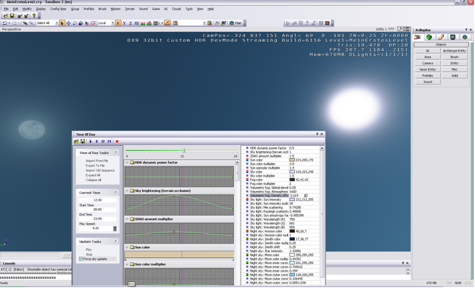Image resolution: width=475 pixels, height=297 pixels.
Task: Click the Undo arrow icon
Action: [x=5, y=23]
